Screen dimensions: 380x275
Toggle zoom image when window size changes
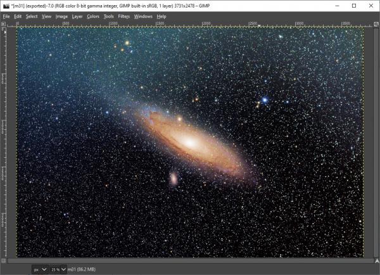376,24
